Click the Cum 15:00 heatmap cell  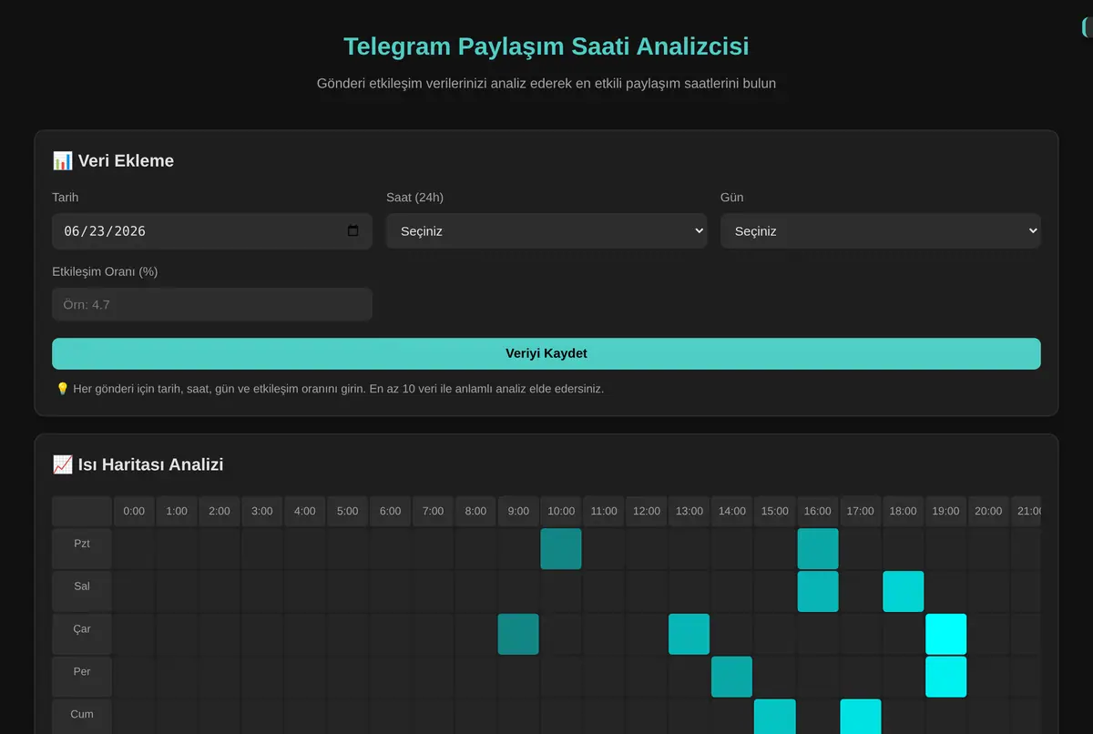775,717
